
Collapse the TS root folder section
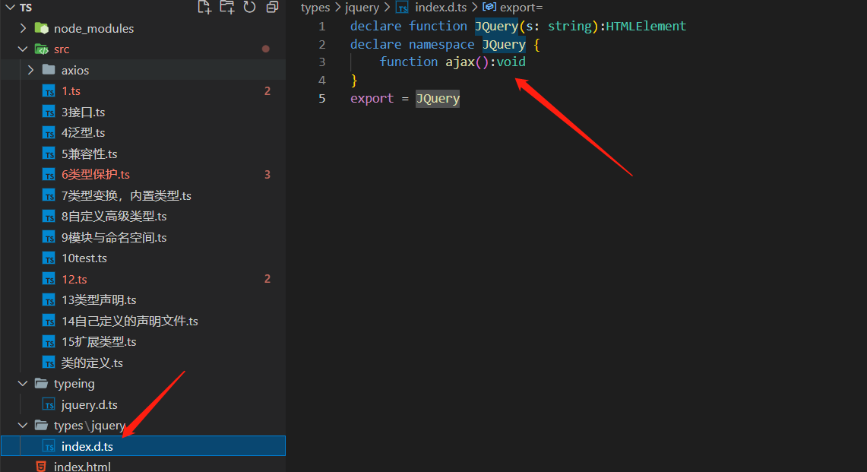click(11, 7)
